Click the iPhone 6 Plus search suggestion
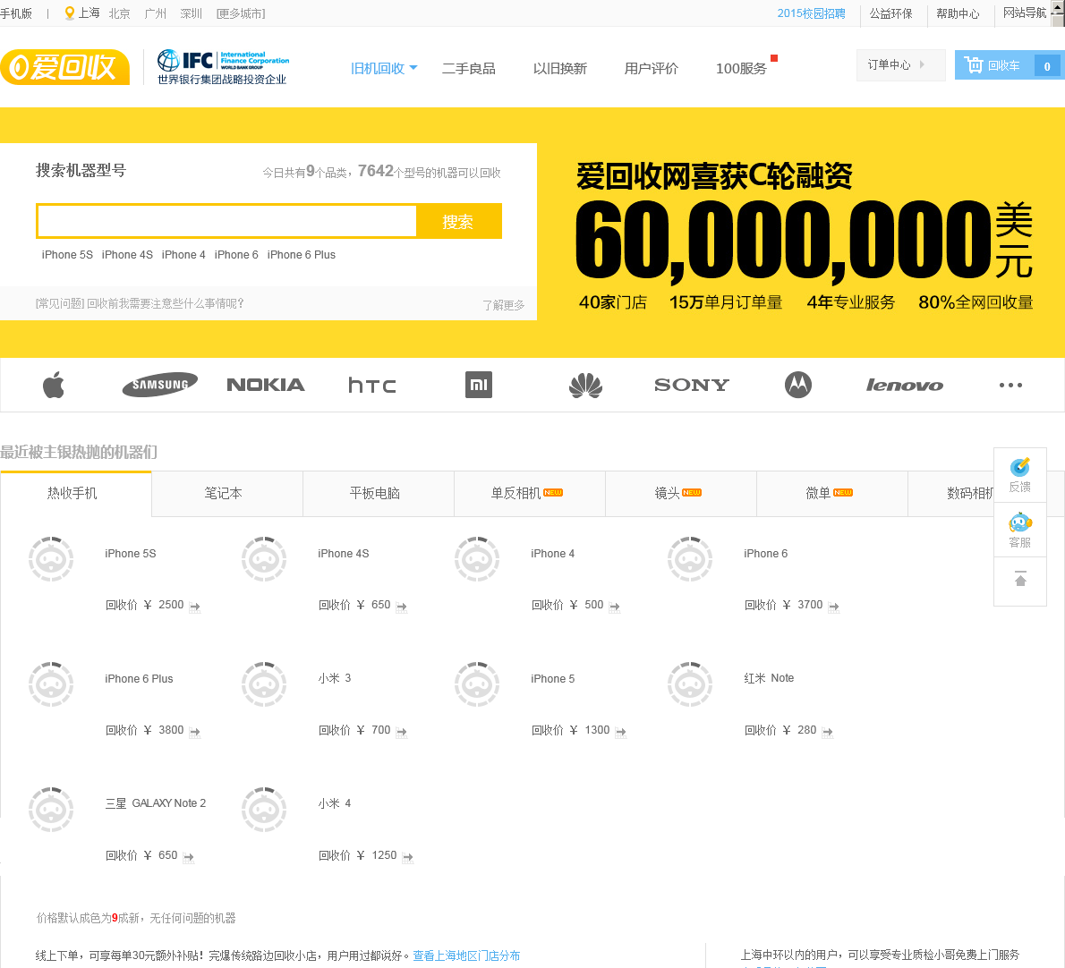 tap(302, 255)
